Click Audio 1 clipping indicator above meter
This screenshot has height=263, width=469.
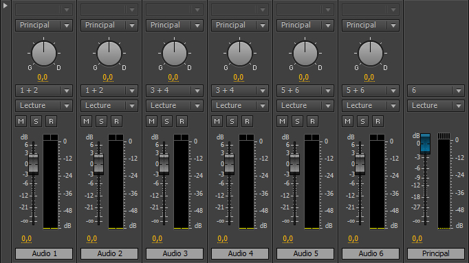pos(51,137)
